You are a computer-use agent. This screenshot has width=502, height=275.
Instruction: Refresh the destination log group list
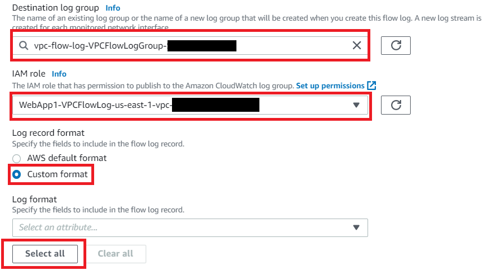[x=396, y=45]
